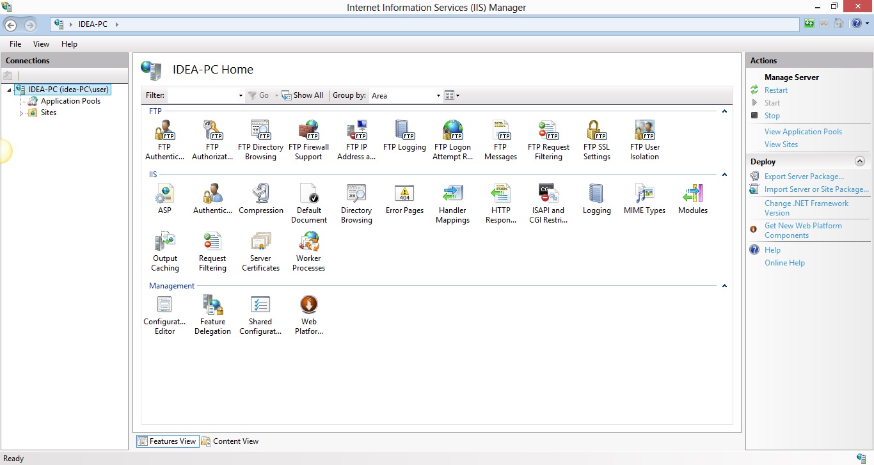Open IIS Authentication feature

coord(212,199)
